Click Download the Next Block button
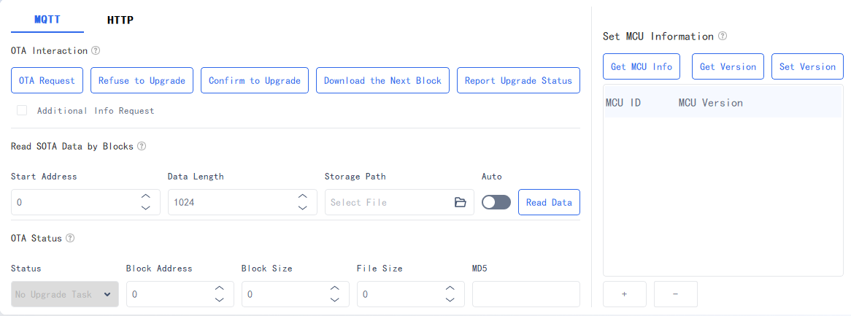This screenshot has width=851, height=316. click(382, 80)
